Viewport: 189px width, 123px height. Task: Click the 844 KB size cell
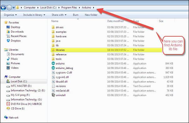click(x=169, y=64)
